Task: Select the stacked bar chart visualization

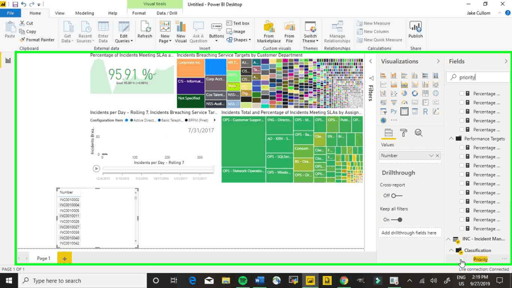Action: 384,76
